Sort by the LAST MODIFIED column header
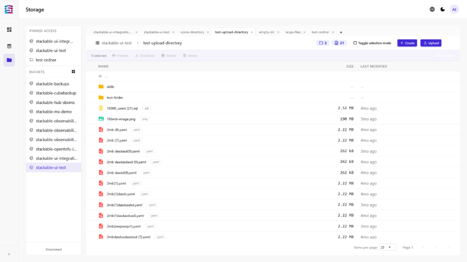 point(374,67)
